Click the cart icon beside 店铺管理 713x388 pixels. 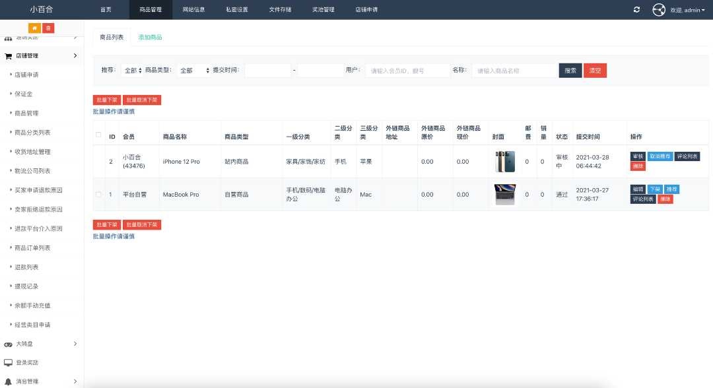tap(9, 55)
